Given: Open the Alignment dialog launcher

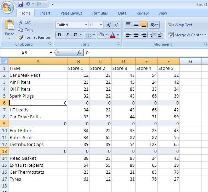Looking at the screenshot, I should click(x=206, y=44).
